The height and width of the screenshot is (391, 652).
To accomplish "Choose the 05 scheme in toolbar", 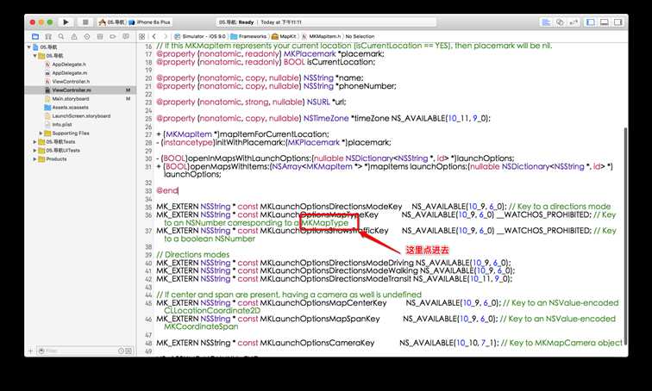I will coord(112,22).
